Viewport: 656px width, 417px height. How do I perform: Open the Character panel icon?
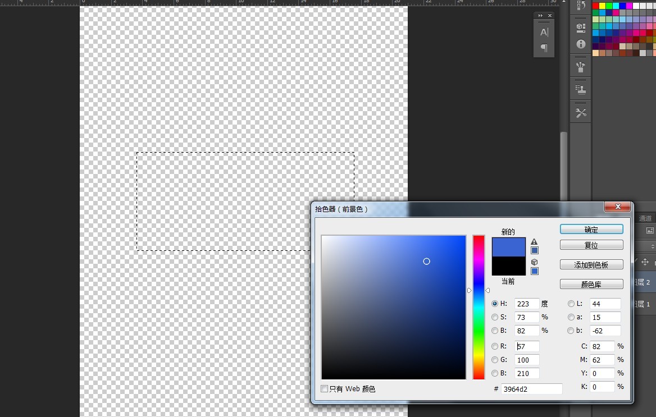(544, 32)
